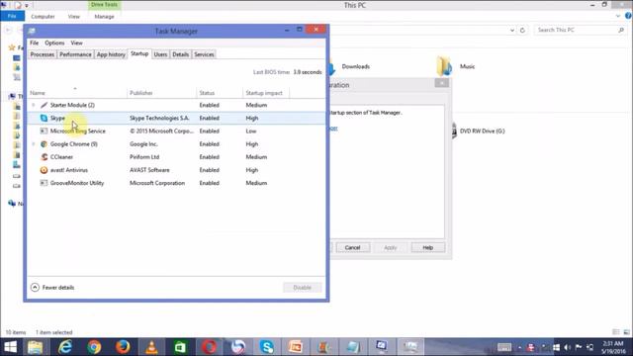
Task: Switch to the App history tab
Action: (111, 54)
